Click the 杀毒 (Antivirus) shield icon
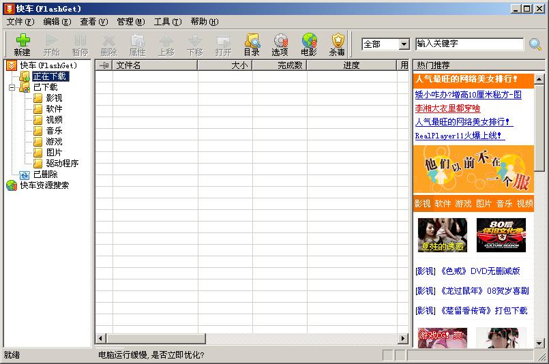The height and width of the screenshot is (364, 549). tap(338, 44)
